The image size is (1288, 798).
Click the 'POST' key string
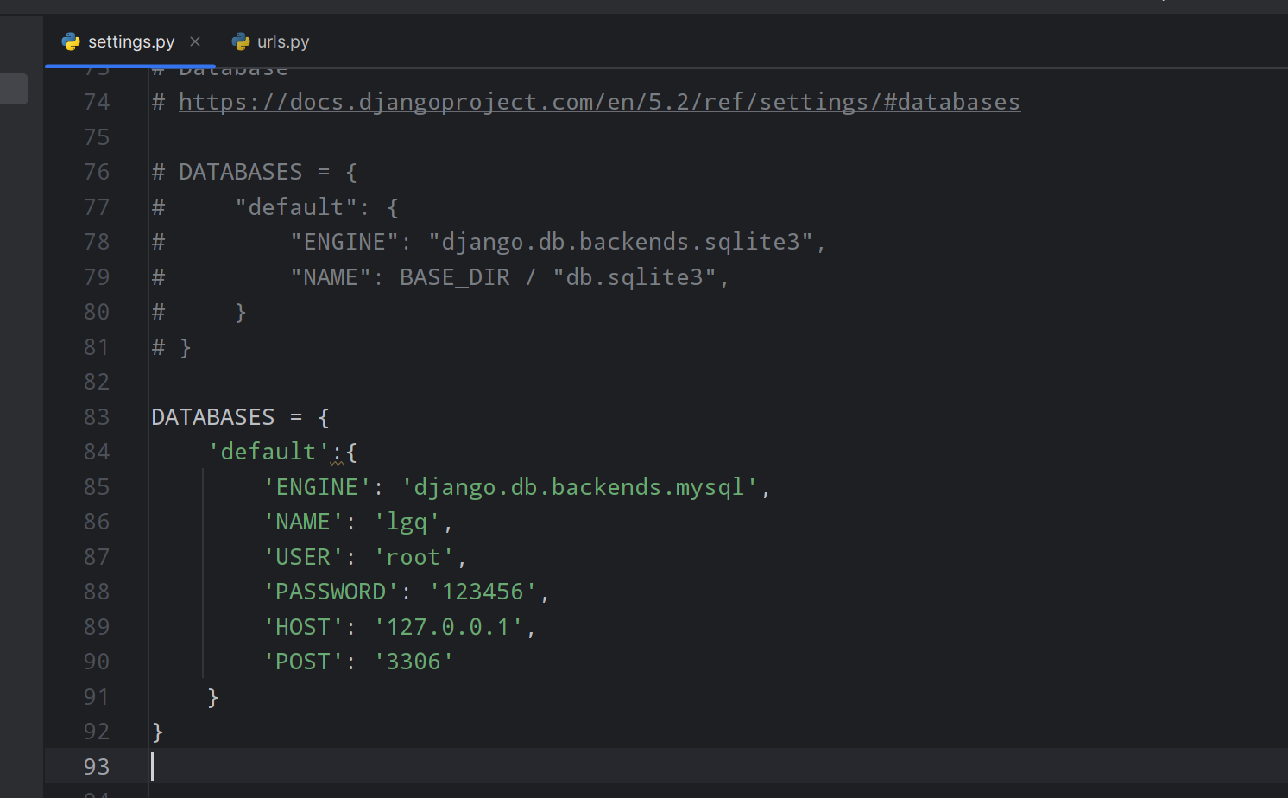pyautogui.click(x=303, y=662)
